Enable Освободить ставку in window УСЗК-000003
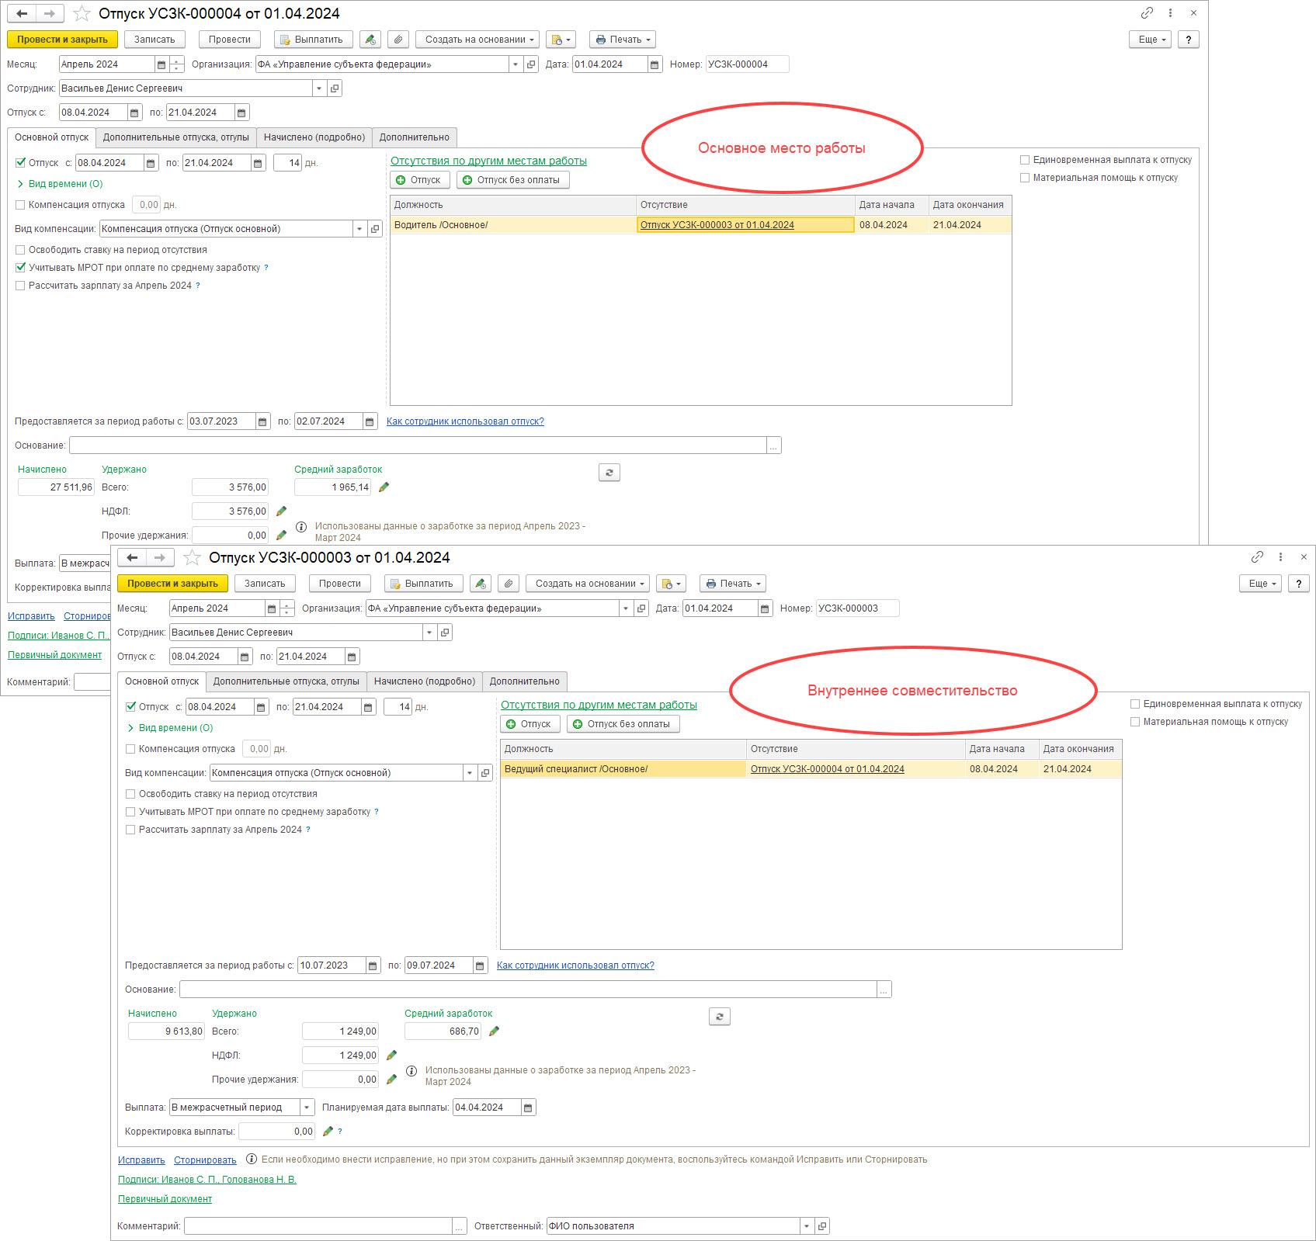The image size is (1316, 1241). pyautogui.click(x=130, y=794)
